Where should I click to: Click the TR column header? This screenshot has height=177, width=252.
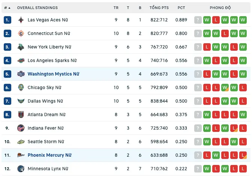click(x=116, y=8)
